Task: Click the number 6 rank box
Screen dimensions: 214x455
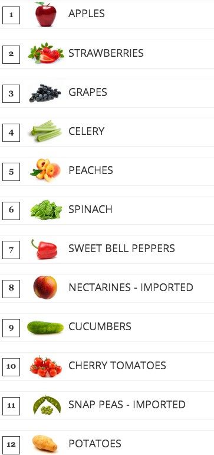Action: pyautogui.click(x=11, y=211)
